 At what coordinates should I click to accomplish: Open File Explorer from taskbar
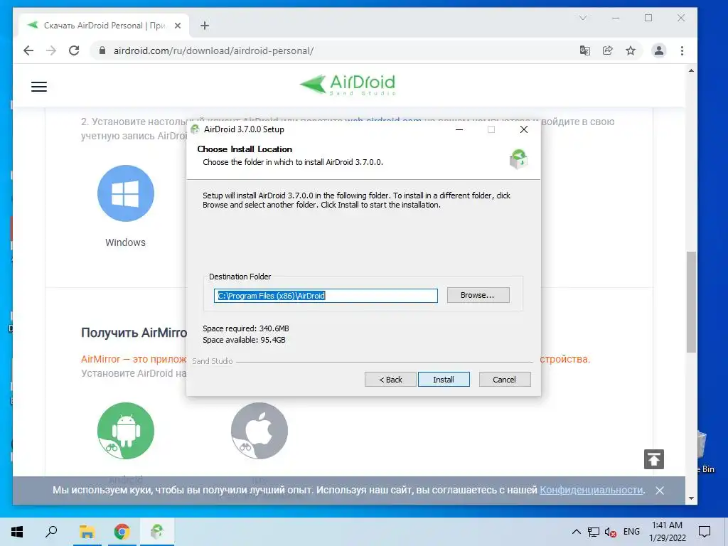coord(87,532)
